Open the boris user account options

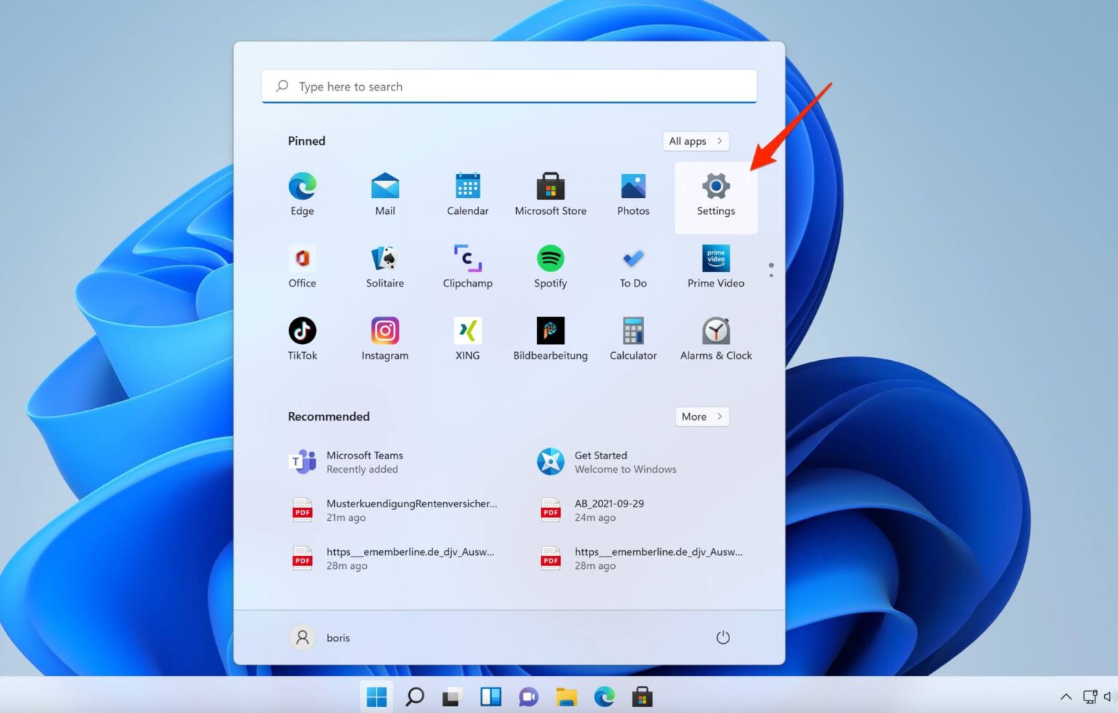click(x=322, y=637)
